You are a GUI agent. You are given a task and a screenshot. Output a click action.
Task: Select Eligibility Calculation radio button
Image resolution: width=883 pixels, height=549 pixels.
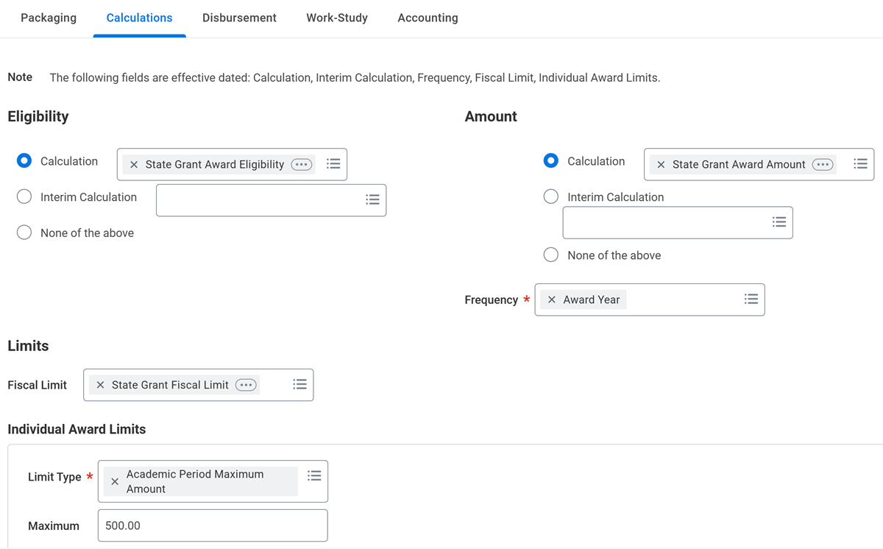click(x=24, y=161)
